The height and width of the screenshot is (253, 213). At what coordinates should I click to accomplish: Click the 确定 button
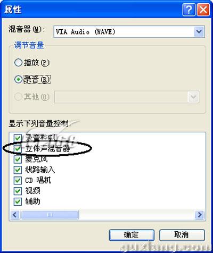pos(132,235)
